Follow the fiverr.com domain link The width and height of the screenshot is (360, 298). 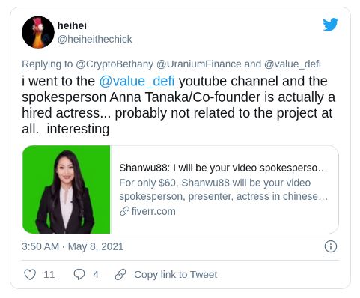click(153, 211)
